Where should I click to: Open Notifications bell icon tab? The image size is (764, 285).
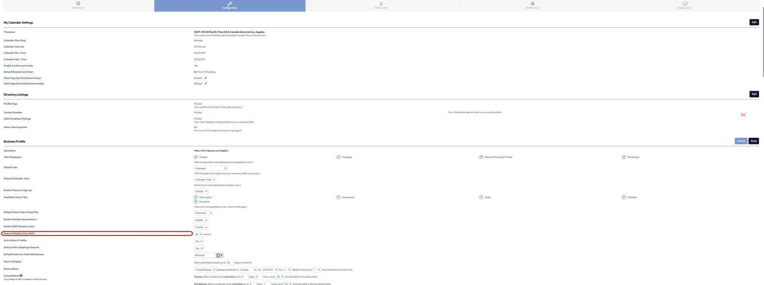click(532, 4)
